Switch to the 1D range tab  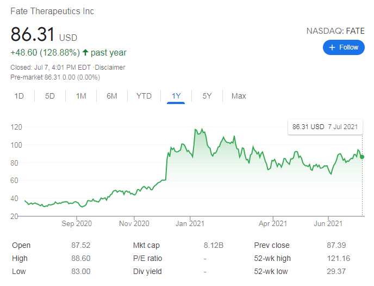[19, 96]
